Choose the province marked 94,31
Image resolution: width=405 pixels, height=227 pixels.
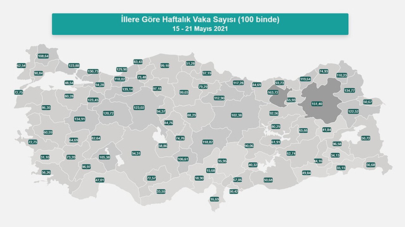tap(136, 154)
